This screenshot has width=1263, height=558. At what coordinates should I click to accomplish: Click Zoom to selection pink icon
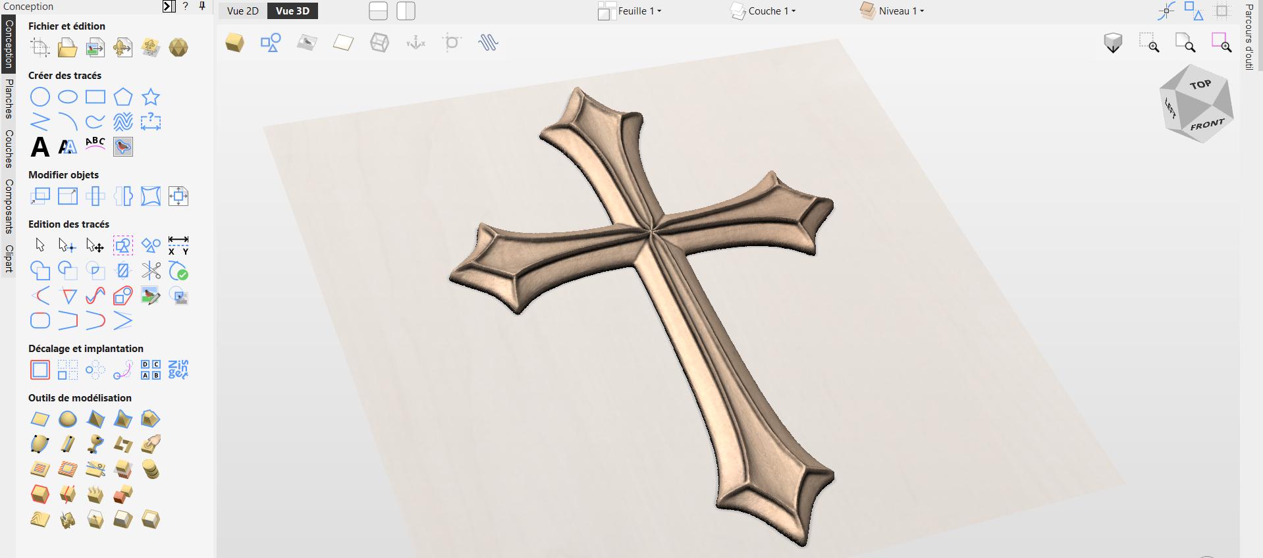[x=1222, y=43]
